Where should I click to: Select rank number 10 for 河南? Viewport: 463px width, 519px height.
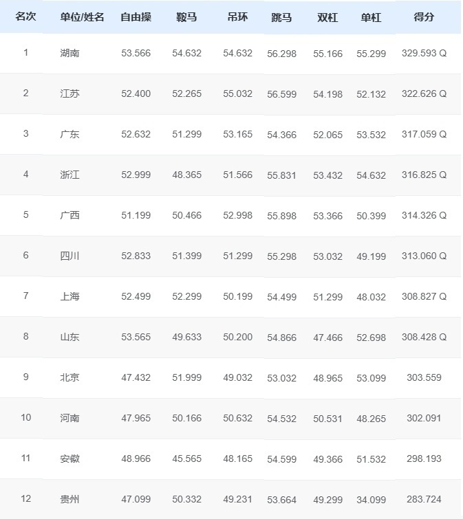[x=25, y=418]
